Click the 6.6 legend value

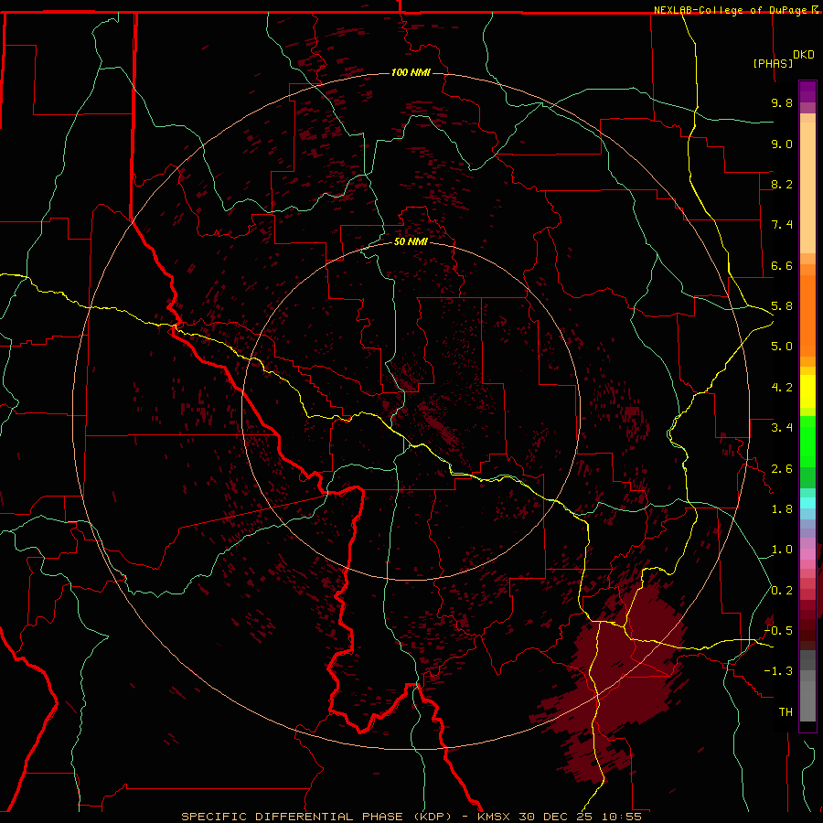782,265
